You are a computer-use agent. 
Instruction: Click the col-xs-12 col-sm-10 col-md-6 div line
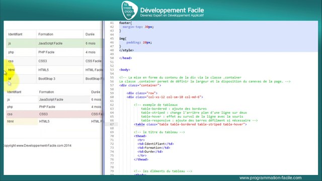pos(165,97)
